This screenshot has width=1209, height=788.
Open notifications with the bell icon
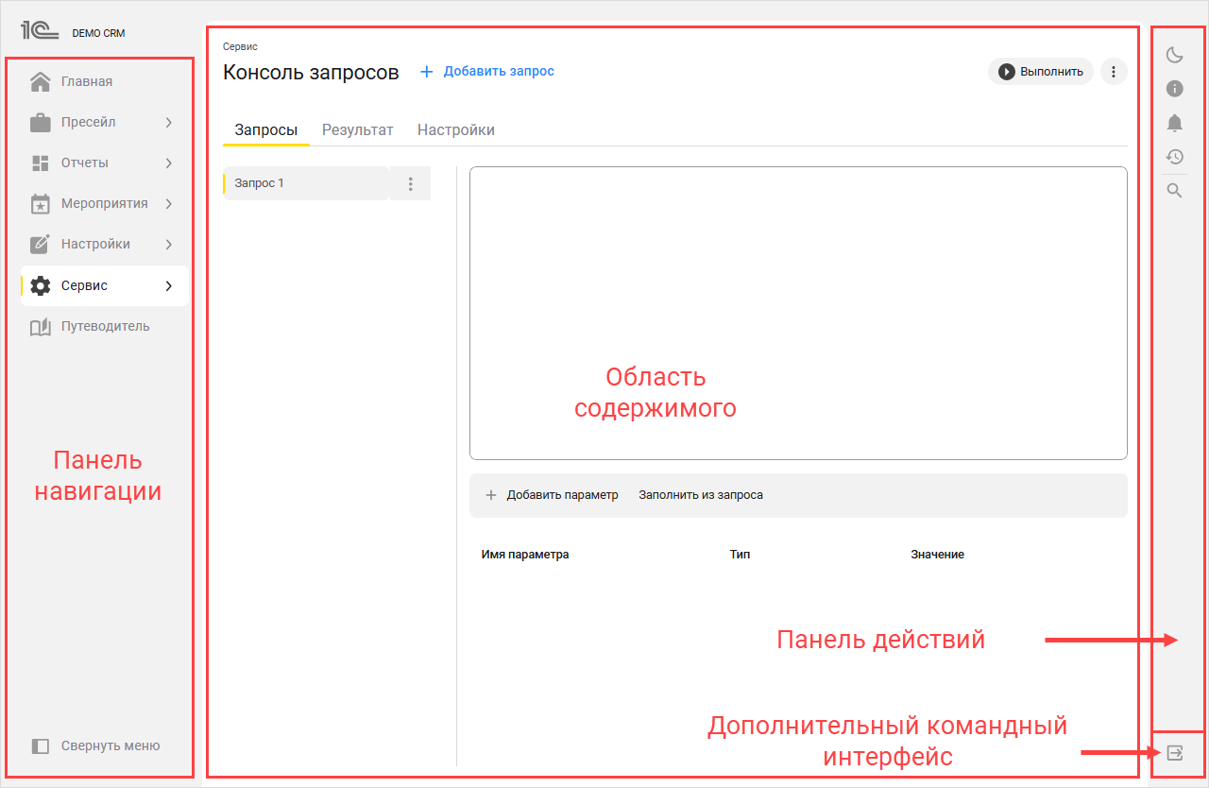[1174, 123]
